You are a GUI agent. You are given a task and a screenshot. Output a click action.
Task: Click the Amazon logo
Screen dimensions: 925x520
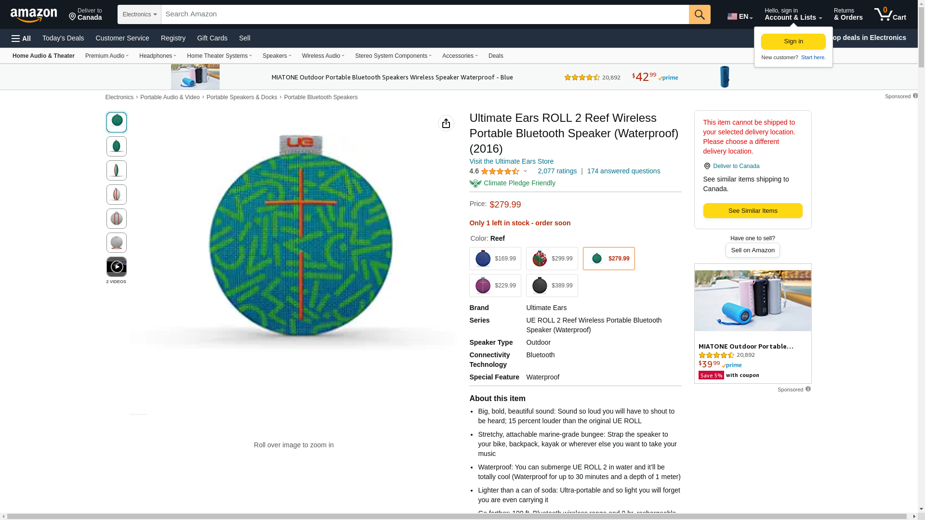tap(34, 15)
